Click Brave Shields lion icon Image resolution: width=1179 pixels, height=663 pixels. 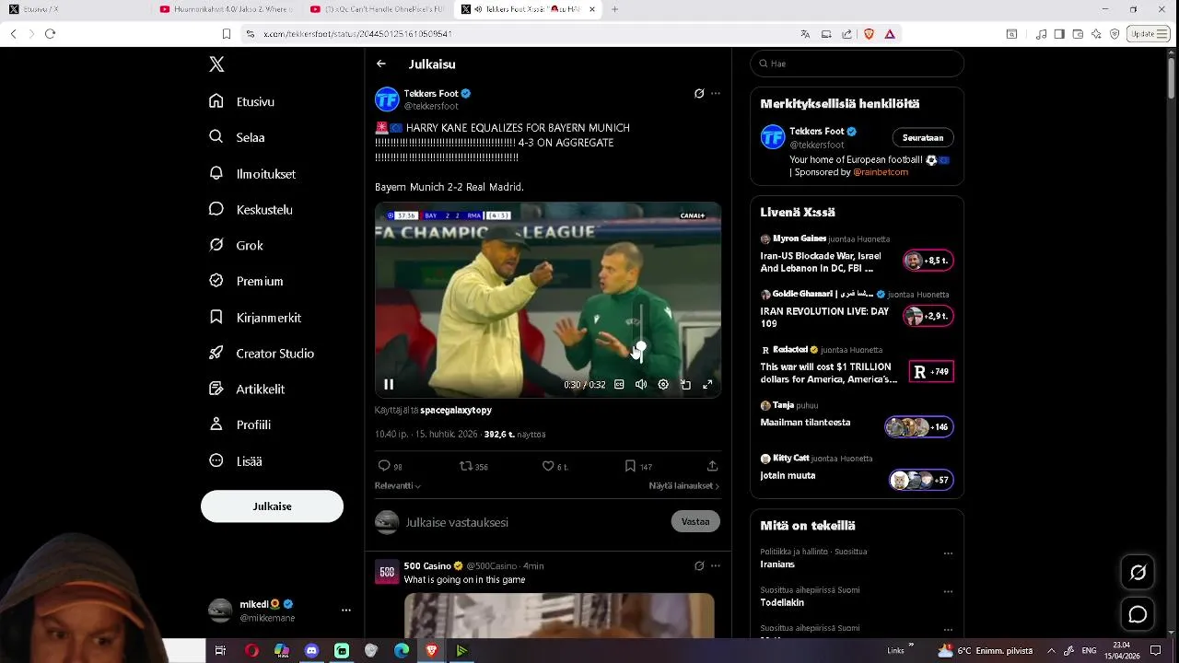(x=869, y=34)
